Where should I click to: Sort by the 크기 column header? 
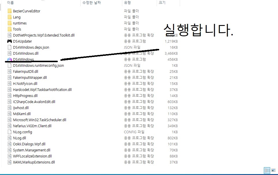162,3
